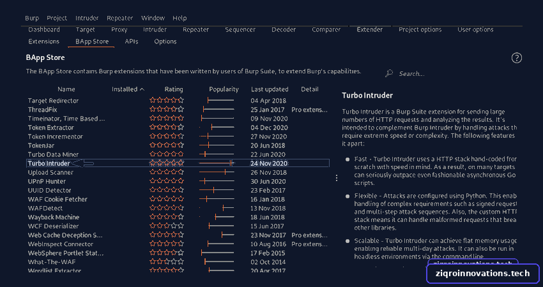This screenshot has width=543, height=287.
Task: Click the WCF Deserializer star rating
Action: (x=167, y=226)
